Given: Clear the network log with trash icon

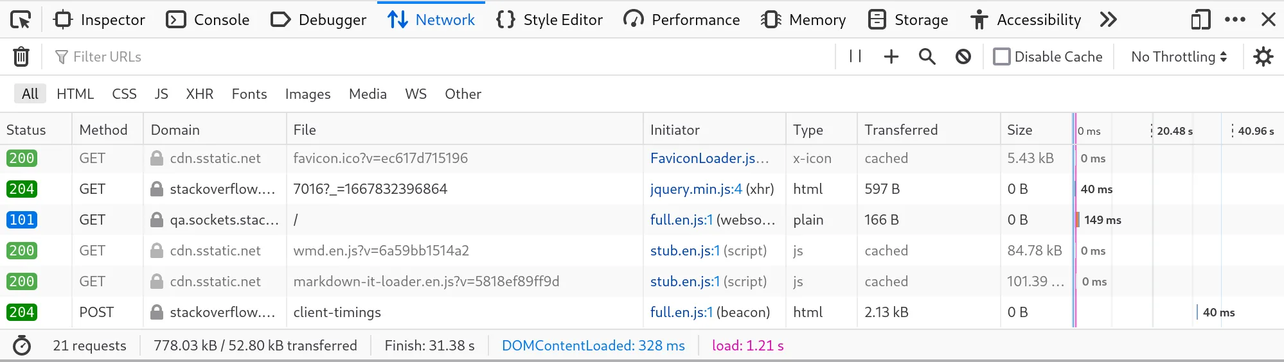Looking at the screenshot, I should point(21,57).
